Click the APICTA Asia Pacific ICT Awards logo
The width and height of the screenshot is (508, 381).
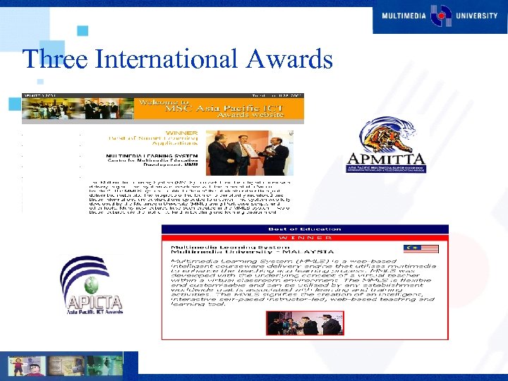coord(92,285)
